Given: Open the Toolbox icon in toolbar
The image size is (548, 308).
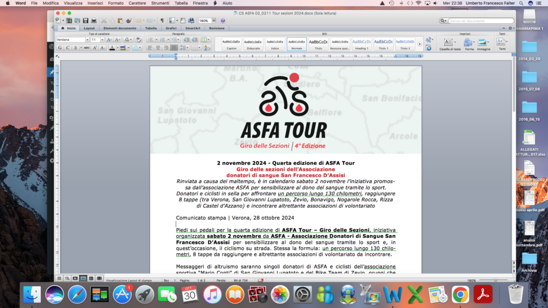Looking at the screenshot, I should pyautogui.click(x=183, y=21).
